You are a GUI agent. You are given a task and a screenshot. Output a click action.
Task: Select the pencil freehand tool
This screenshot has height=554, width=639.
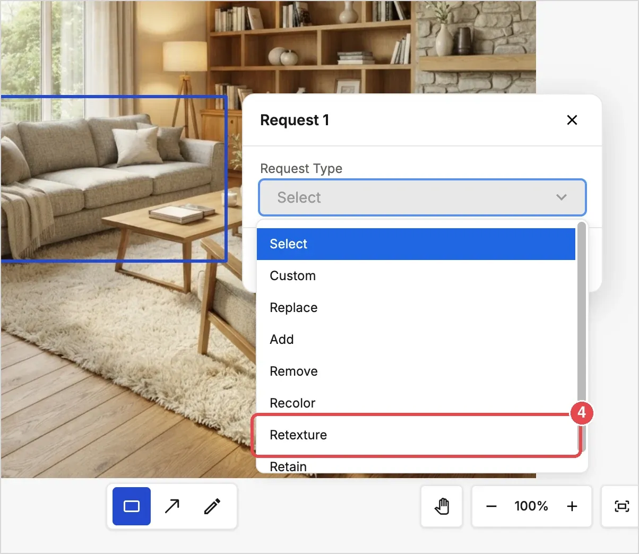point(212,506)
